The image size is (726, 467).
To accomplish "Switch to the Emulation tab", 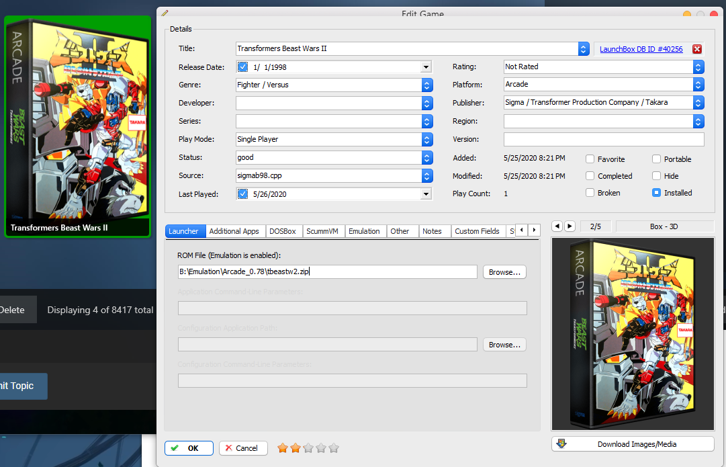I will [x=366, y=230].
